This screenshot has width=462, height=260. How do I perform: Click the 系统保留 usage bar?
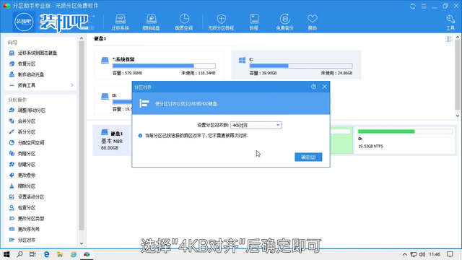pos(164,66)
